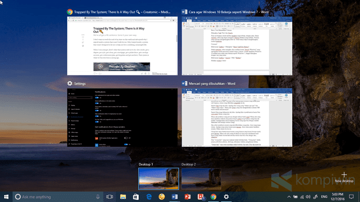Open the paint palette app on taskbar
The height and width of the screenshot is (202, 360).
pos(162,197)
